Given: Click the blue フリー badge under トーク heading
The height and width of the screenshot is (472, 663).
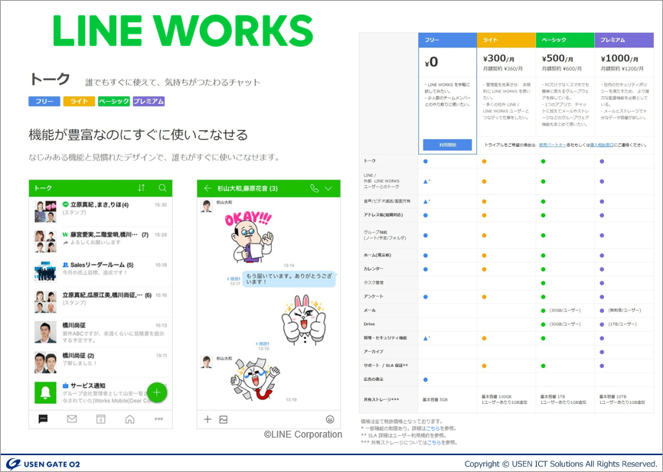Looking at the screenshot, I should [x=44, y=102].
